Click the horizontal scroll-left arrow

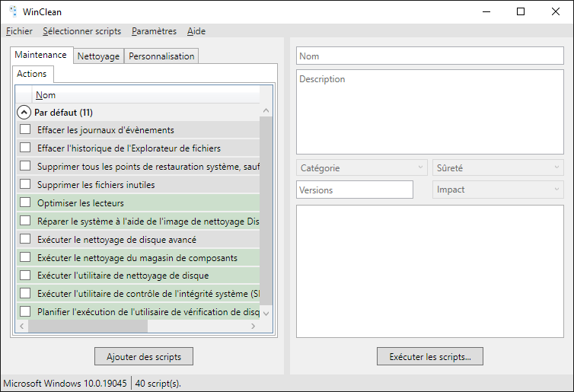click(22, 326)
